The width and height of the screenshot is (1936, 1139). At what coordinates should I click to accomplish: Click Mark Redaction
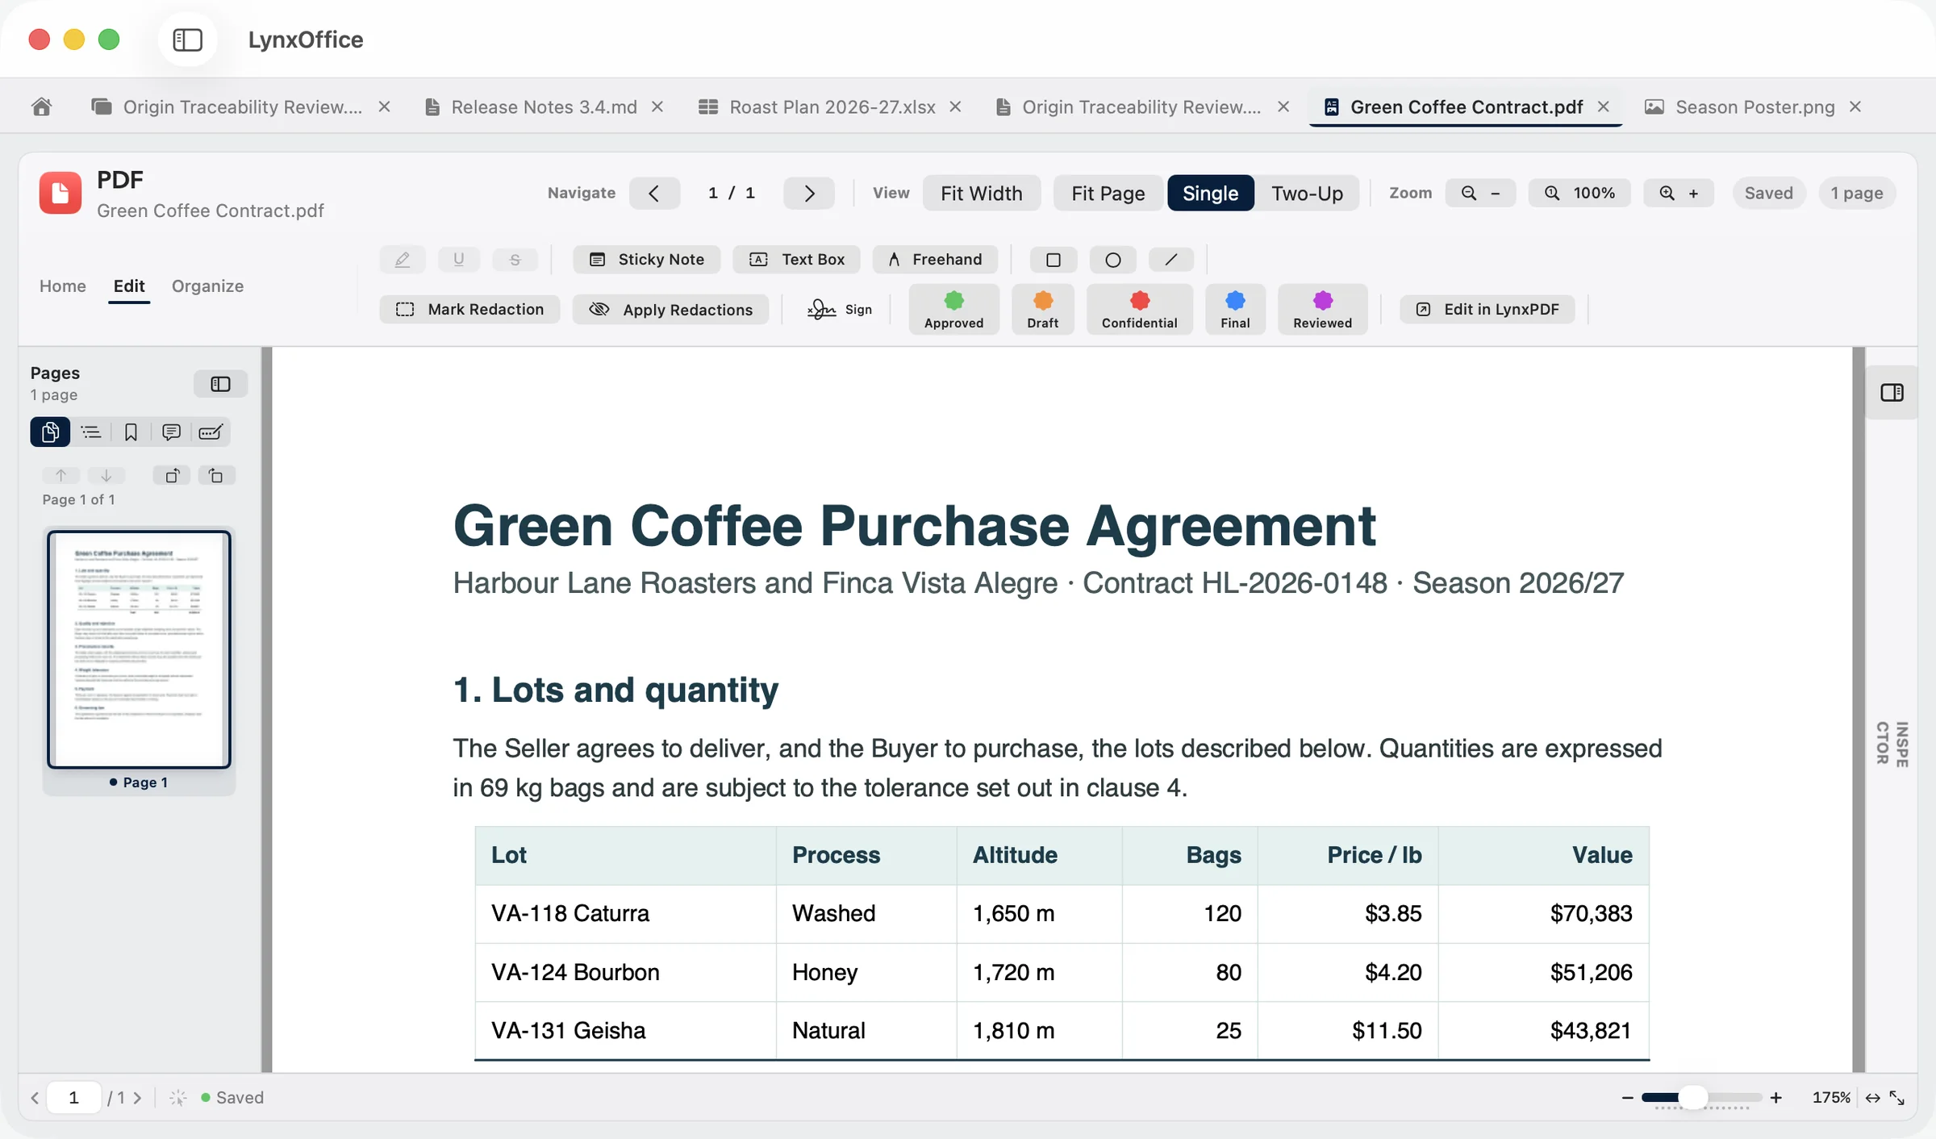tap(470, 309)
